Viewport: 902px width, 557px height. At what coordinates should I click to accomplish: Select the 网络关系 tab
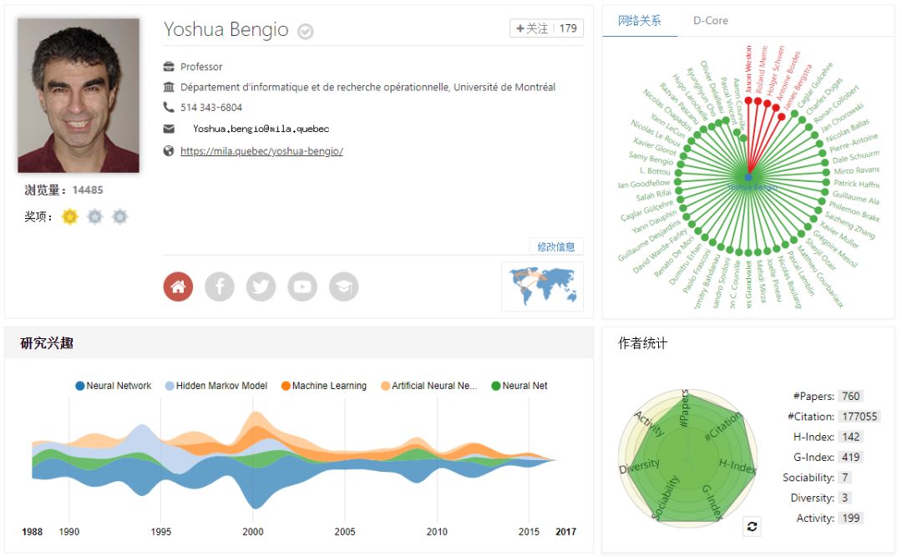(640, 21)
